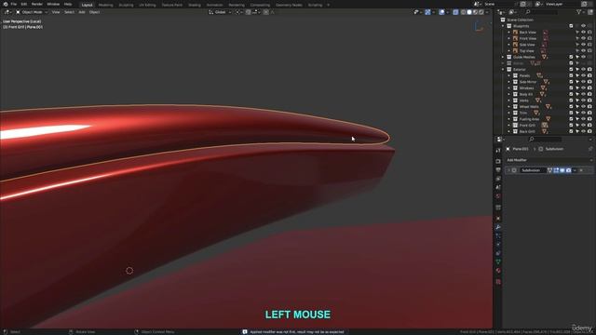
Task: Hide Side Mirror with eye icon
Action: click(584, 82)
